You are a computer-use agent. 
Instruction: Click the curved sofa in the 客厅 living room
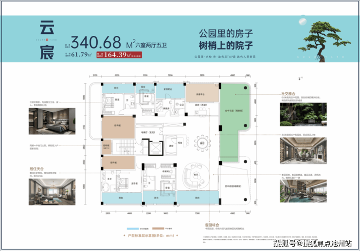196,176
